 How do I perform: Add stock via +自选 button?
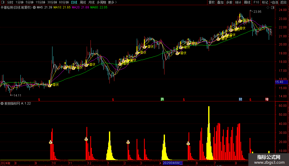pyautogui.click(x=274, y=2)
